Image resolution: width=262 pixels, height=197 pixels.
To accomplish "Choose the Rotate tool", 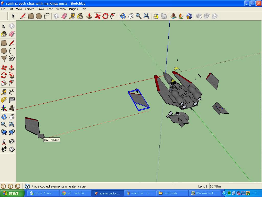I will click(4, 75).
